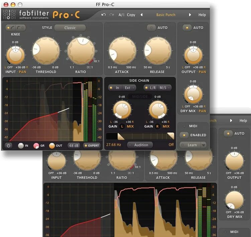Click the OUTPUT knob in front window
The image size is (251, 237).
(x=193, y=55)
